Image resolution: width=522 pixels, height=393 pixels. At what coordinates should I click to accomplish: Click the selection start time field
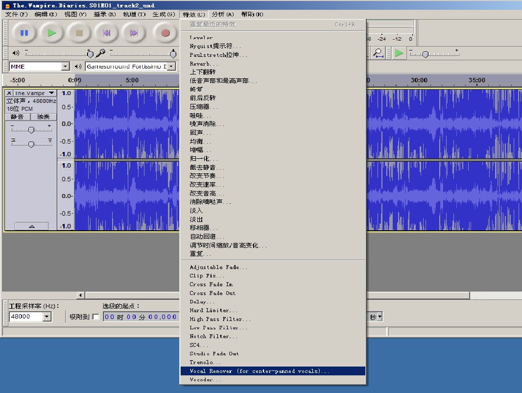(x=141, y=317)
